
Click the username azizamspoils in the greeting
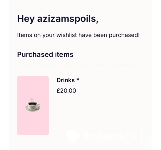[68, 19]
